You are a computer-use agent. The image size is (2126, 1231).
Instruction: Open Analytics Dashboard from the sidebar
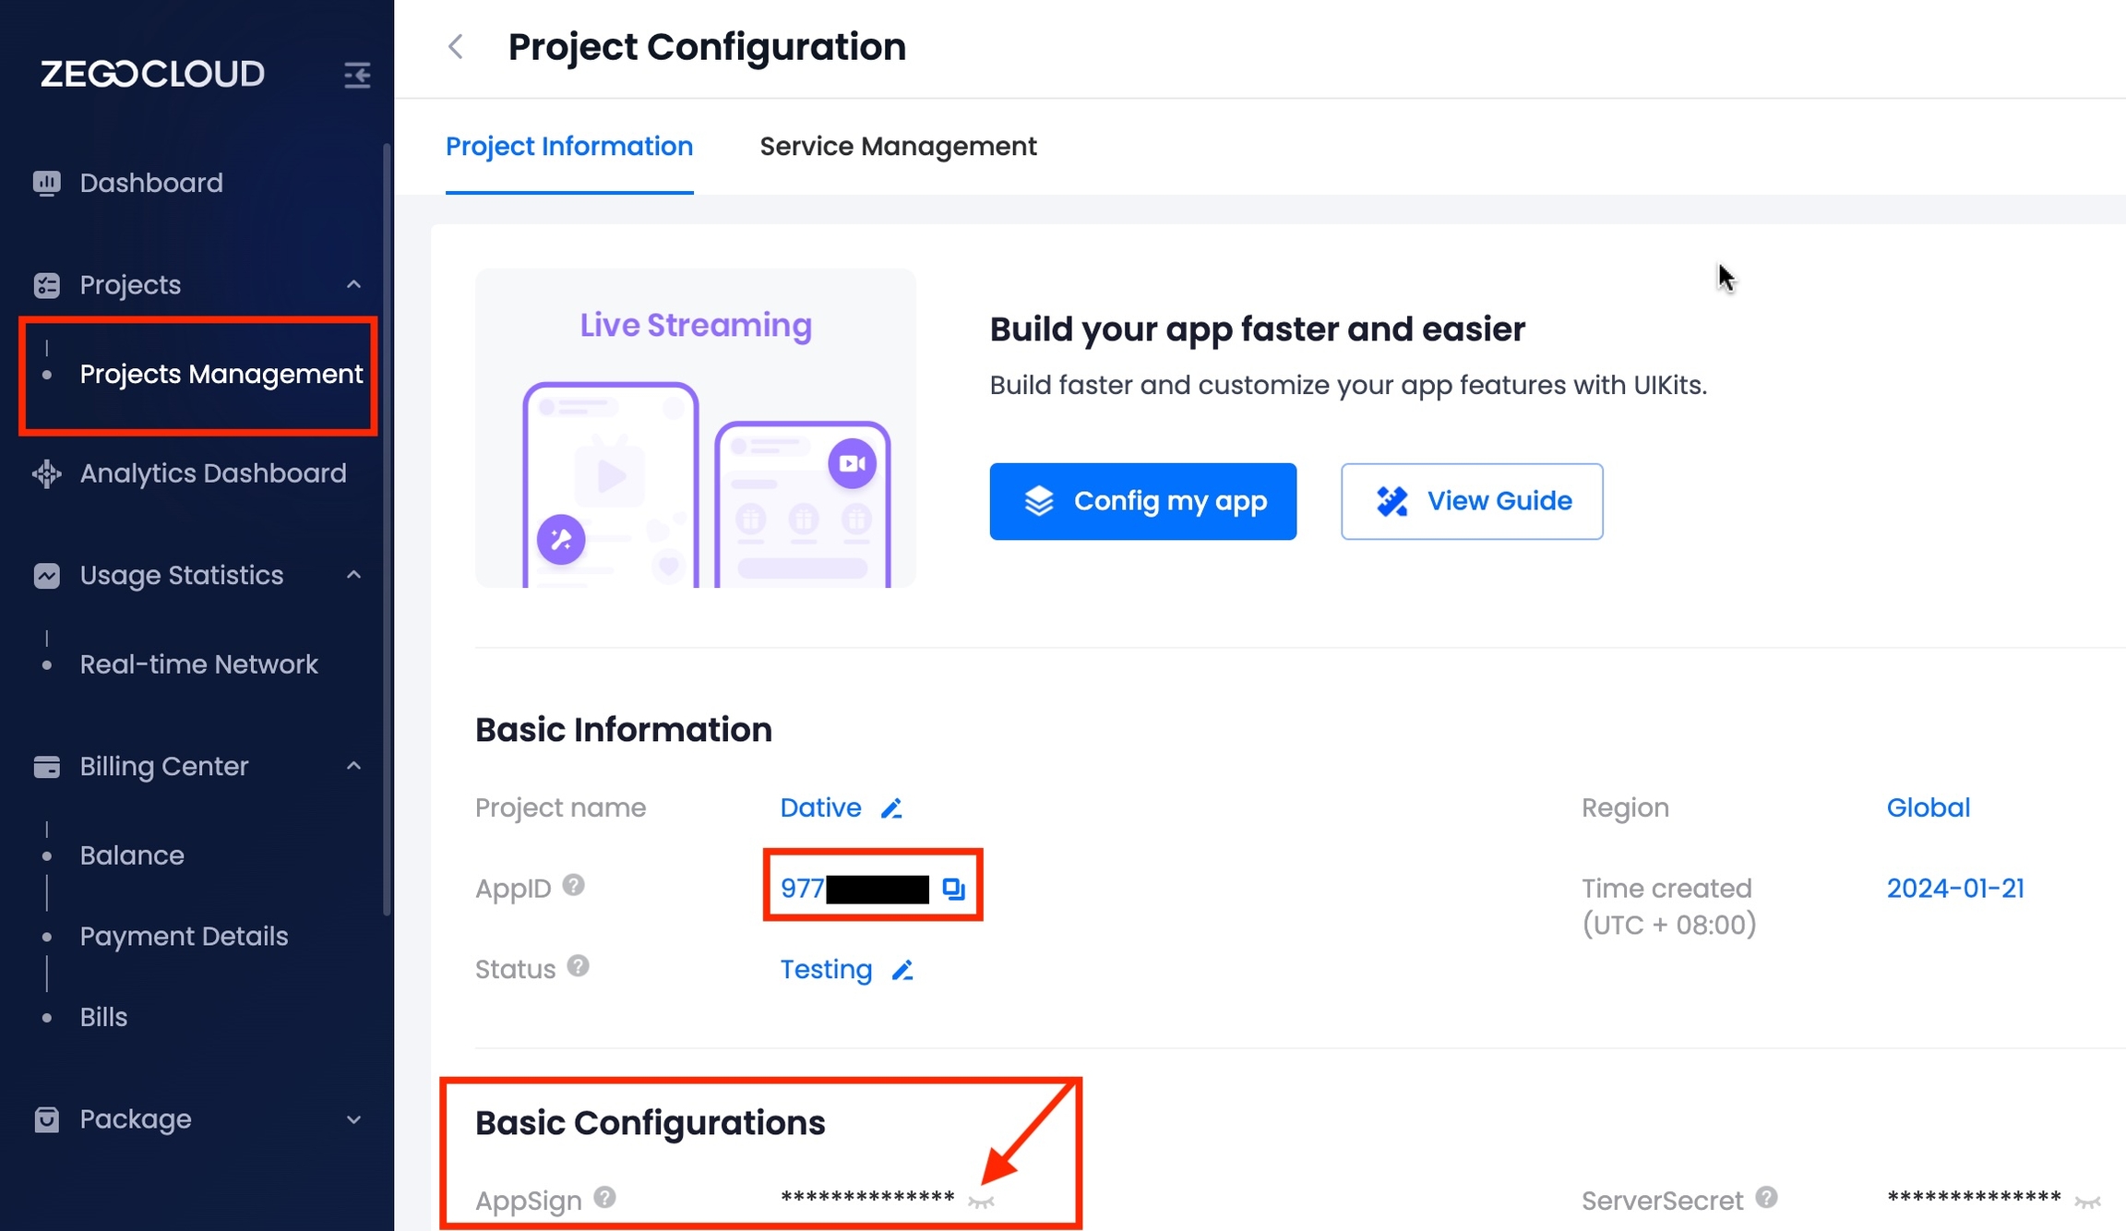212,473
